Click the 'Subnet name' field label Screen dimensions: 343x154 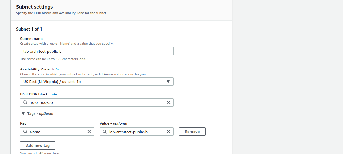pyautogui.click(x=32, y=39)
